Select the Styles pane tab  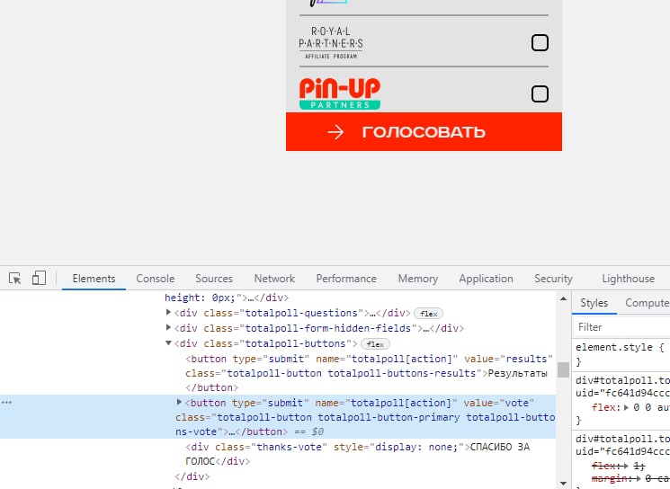point(594,303)
